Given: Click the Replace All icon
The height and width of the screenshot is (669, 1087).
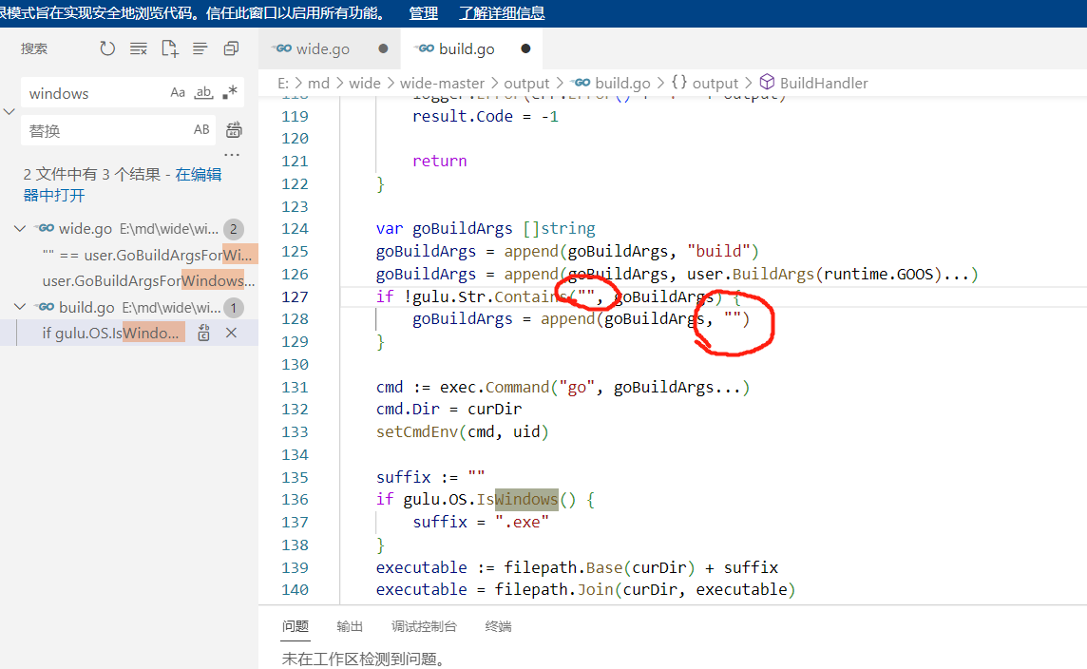Looking at the screenshot, I should pyautogui.click(x=234, y=130).
